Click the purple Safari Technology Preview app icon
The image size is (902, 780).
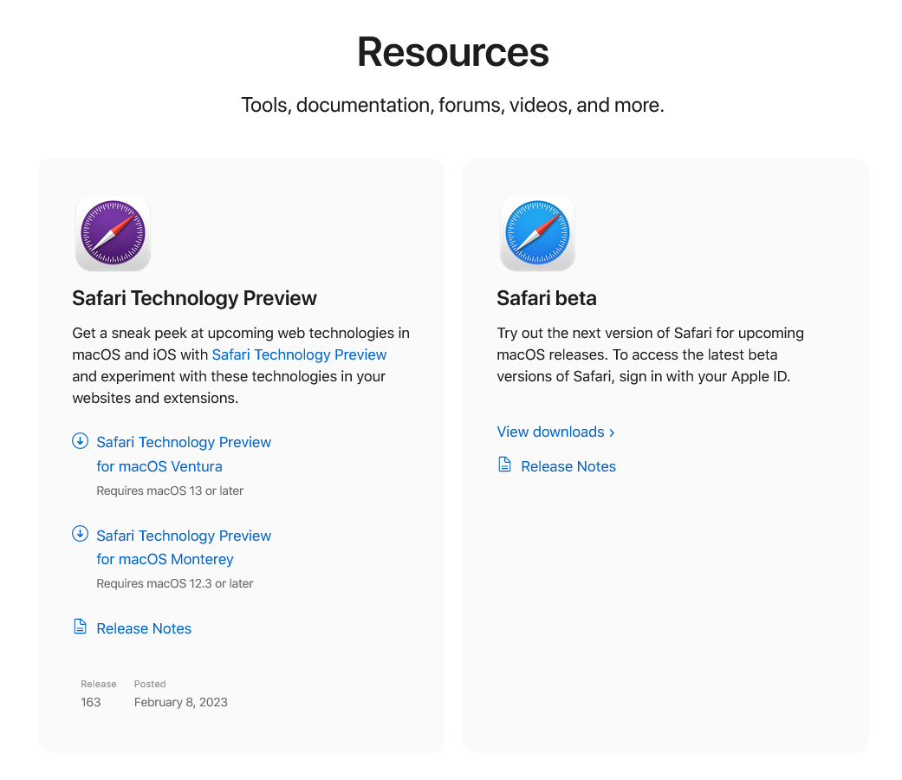113,233
